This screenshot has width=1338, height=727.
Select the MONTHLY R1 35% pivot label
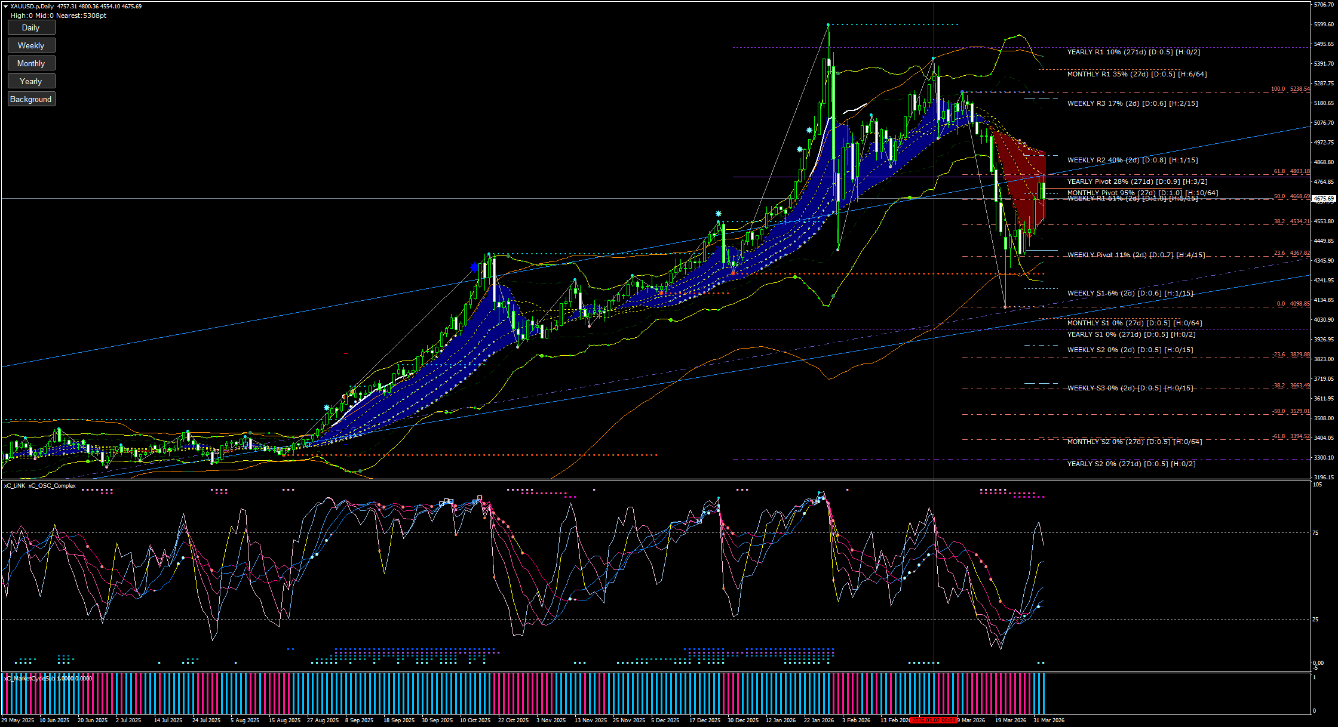click(1136, 74)
